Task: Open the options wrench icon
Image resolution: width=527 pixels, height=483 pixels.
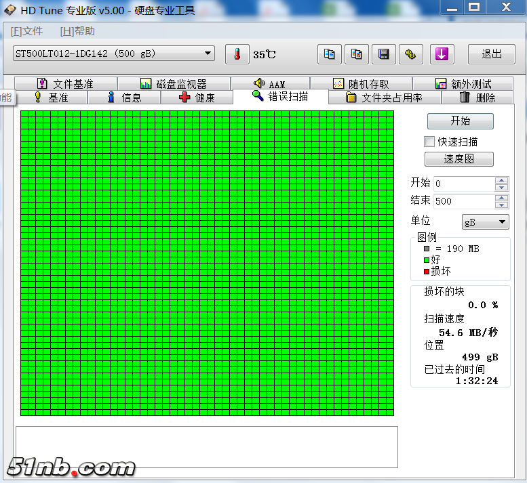Action: tap(410, 54)
